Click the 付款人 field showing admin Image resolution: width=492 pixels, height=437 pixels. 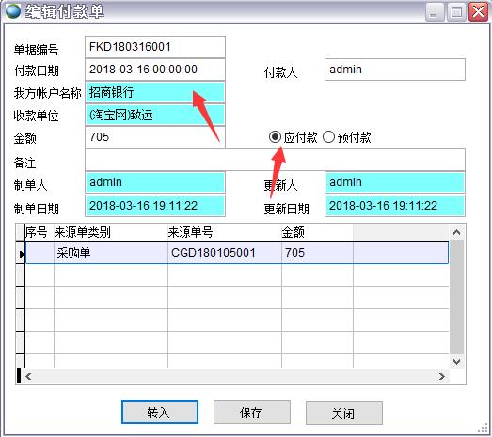pos(395,70)
